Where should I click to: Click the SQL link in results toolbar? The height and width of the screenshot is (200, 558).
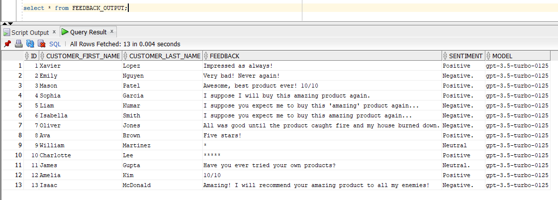(55, 44)
